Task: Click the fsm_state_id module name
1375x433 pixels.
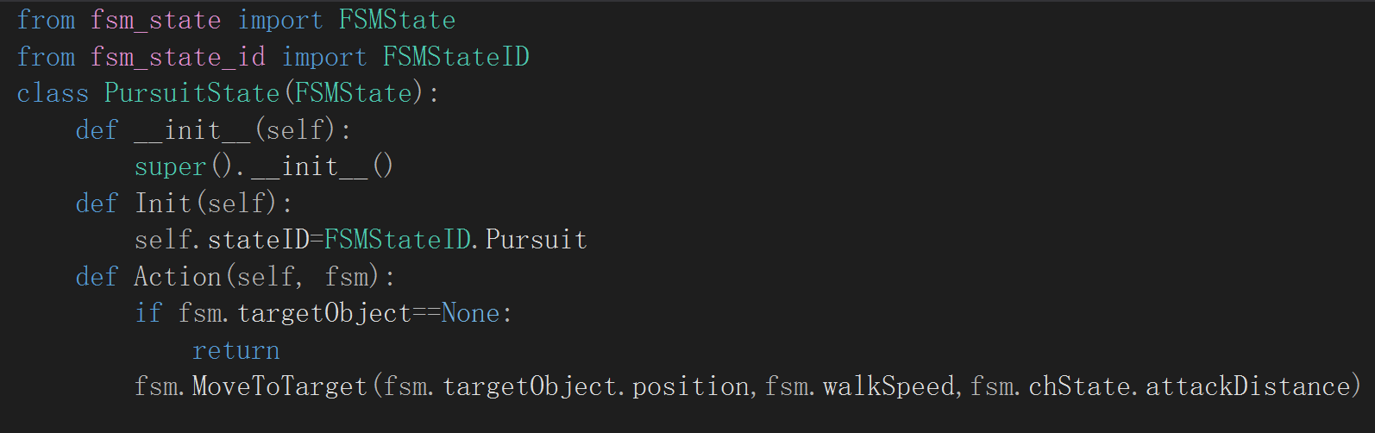Action: coord(178,57)
